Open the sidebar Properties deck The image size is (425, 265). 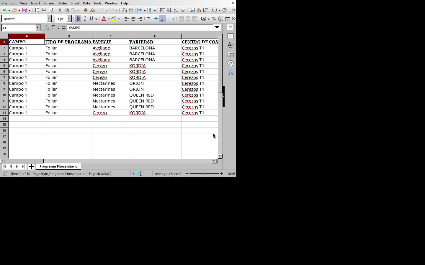click(231, 36)
